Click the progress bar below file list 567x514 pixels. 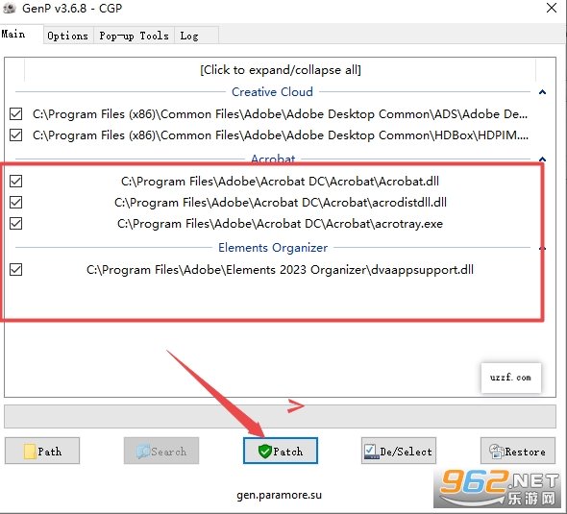280,416
